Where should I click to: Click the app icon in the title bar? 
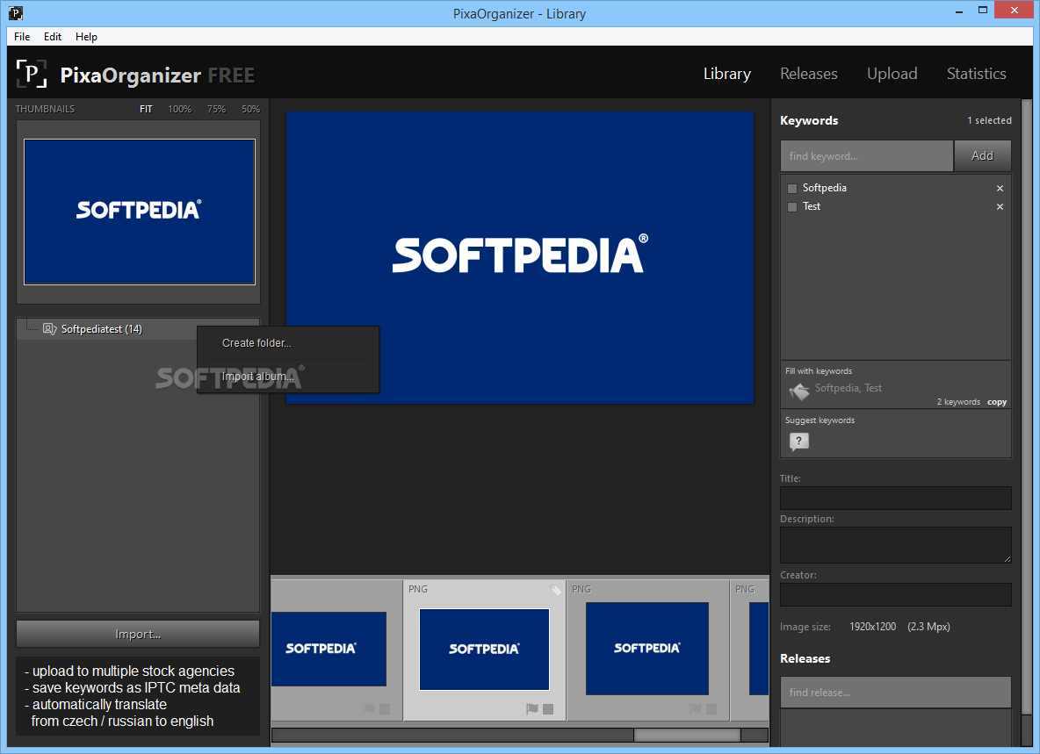point(15,12)
